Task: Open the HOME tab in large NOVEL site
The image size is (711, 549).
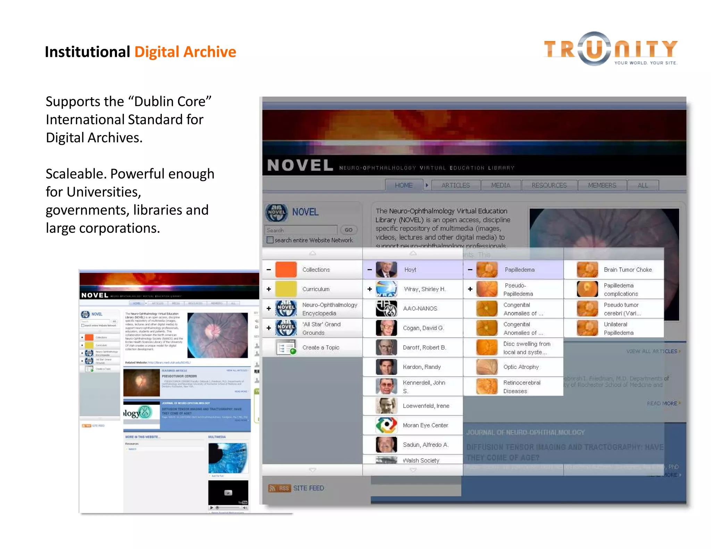Action: click(x=404, y=185)
